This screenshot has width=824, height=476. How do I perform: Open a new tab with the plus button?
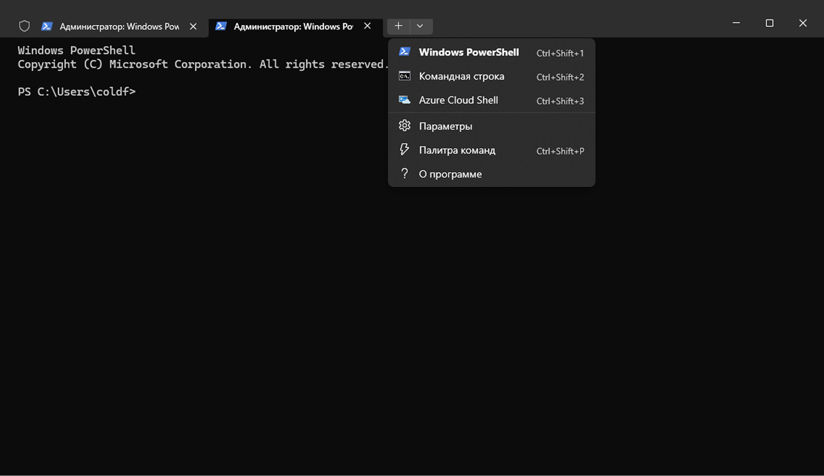398,26
